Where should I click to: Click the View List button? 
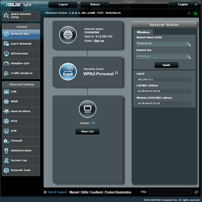pos(87,132)
